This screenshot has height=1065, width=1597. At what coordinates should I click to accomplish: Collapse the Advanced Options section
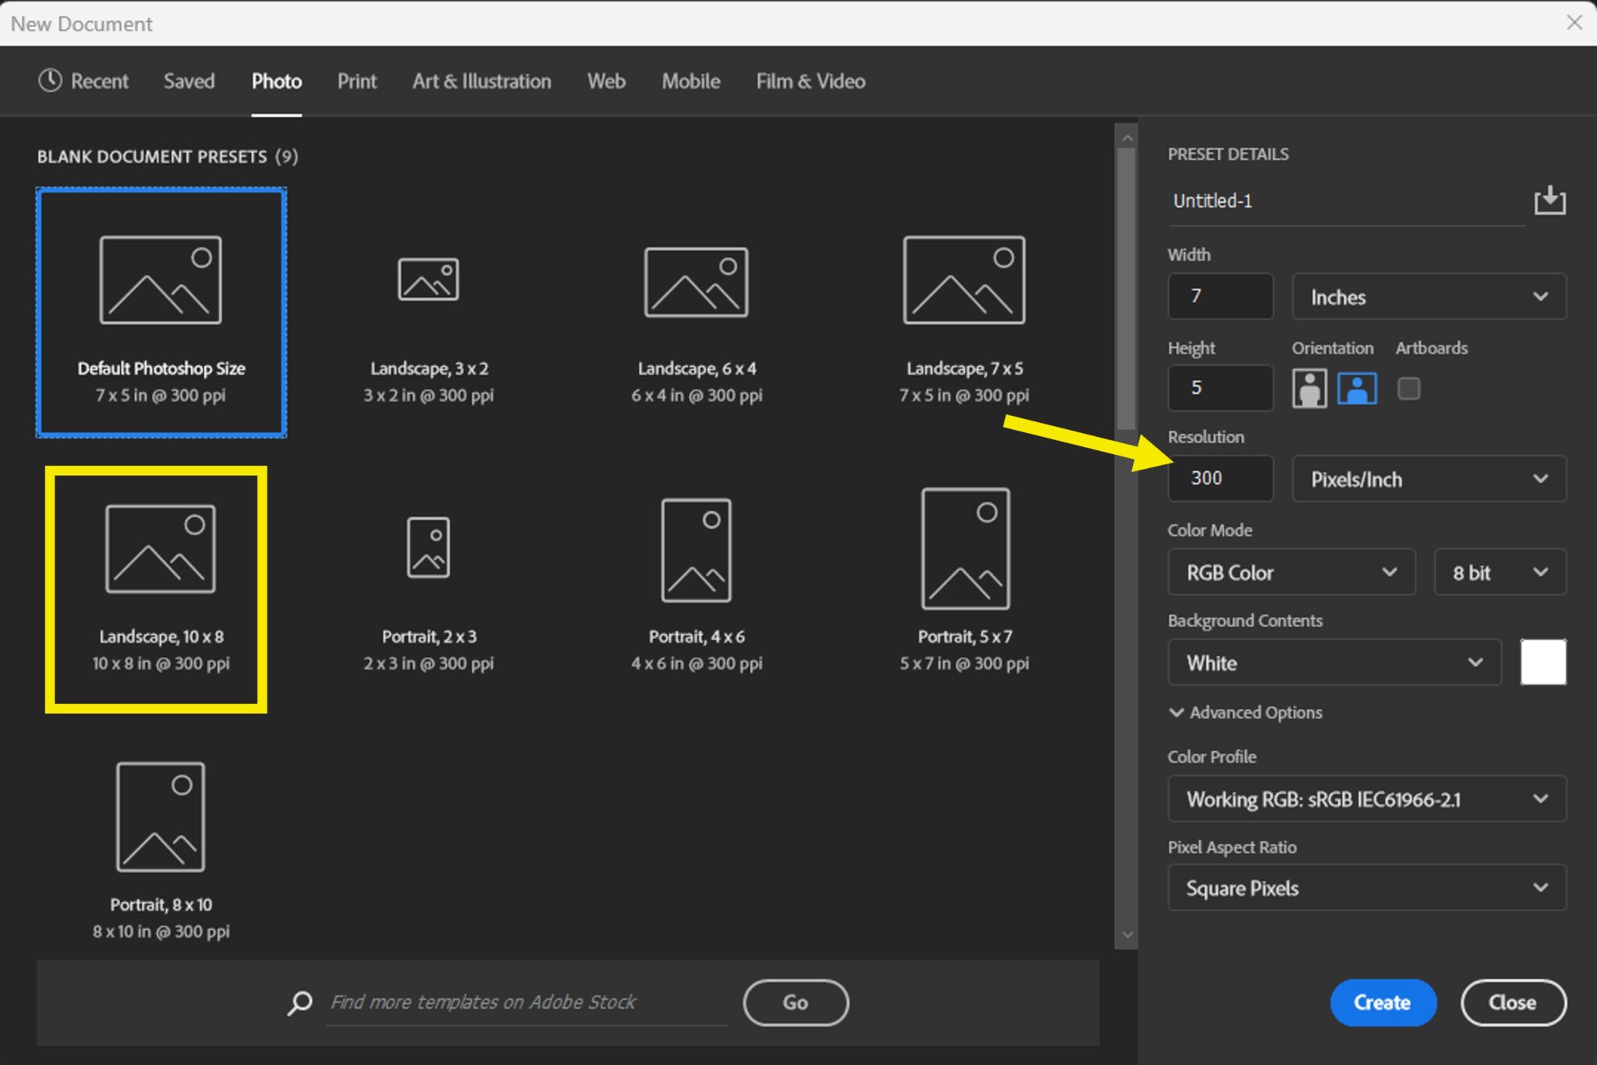point(1245,712)
